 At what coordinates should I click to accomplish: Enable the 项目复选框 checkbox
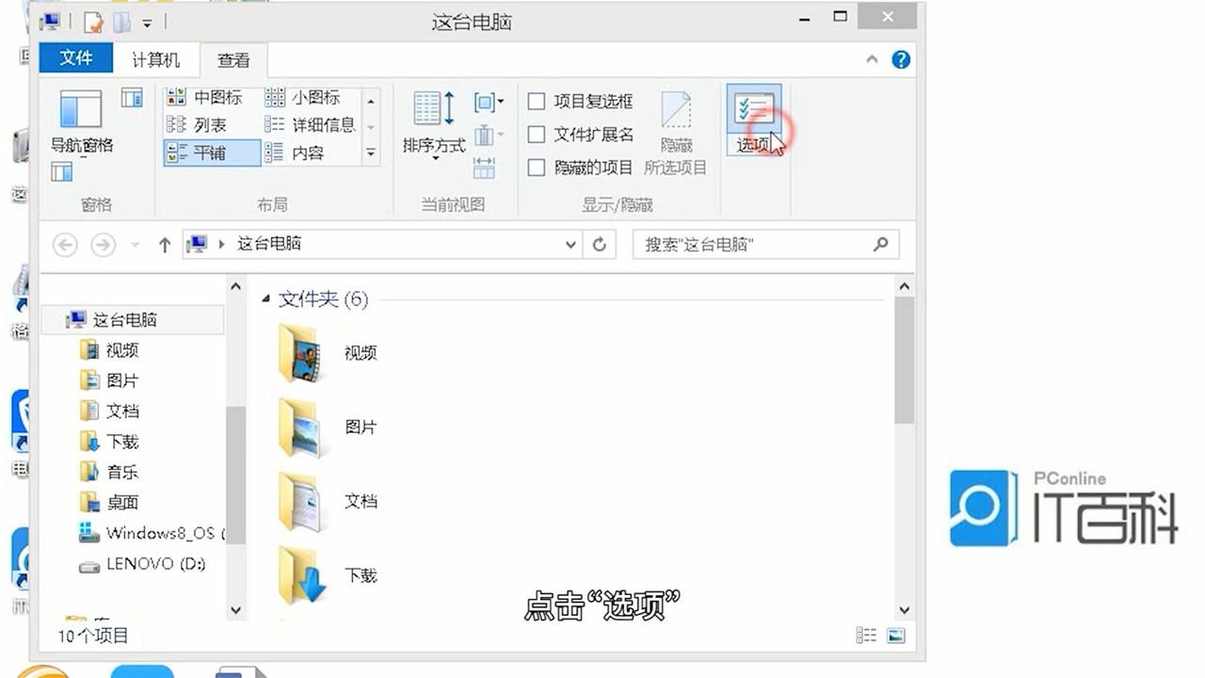point(537,101)
